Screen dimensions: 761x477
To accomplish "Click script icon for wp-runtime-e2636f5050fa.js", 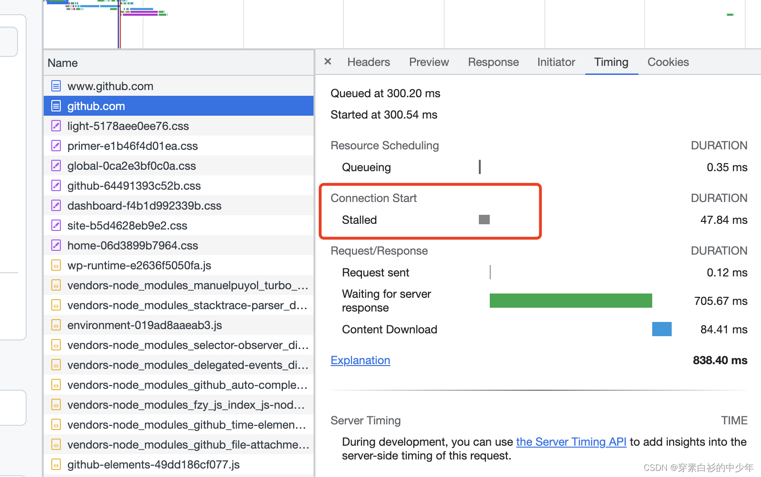I will tap(56, 266).
